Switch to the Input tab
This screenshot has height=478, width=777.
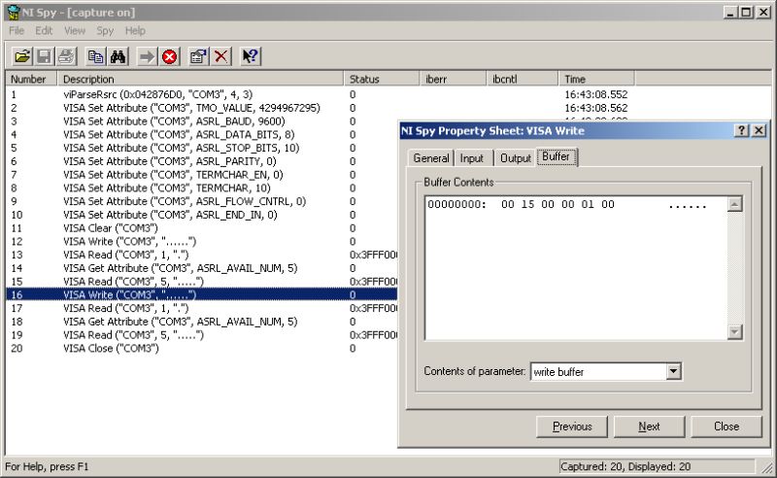pos(472,158)
